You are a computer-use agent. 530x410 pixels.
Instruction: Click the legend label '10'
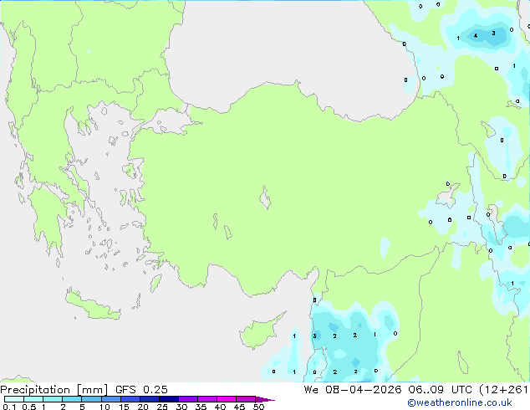[104, 407]
